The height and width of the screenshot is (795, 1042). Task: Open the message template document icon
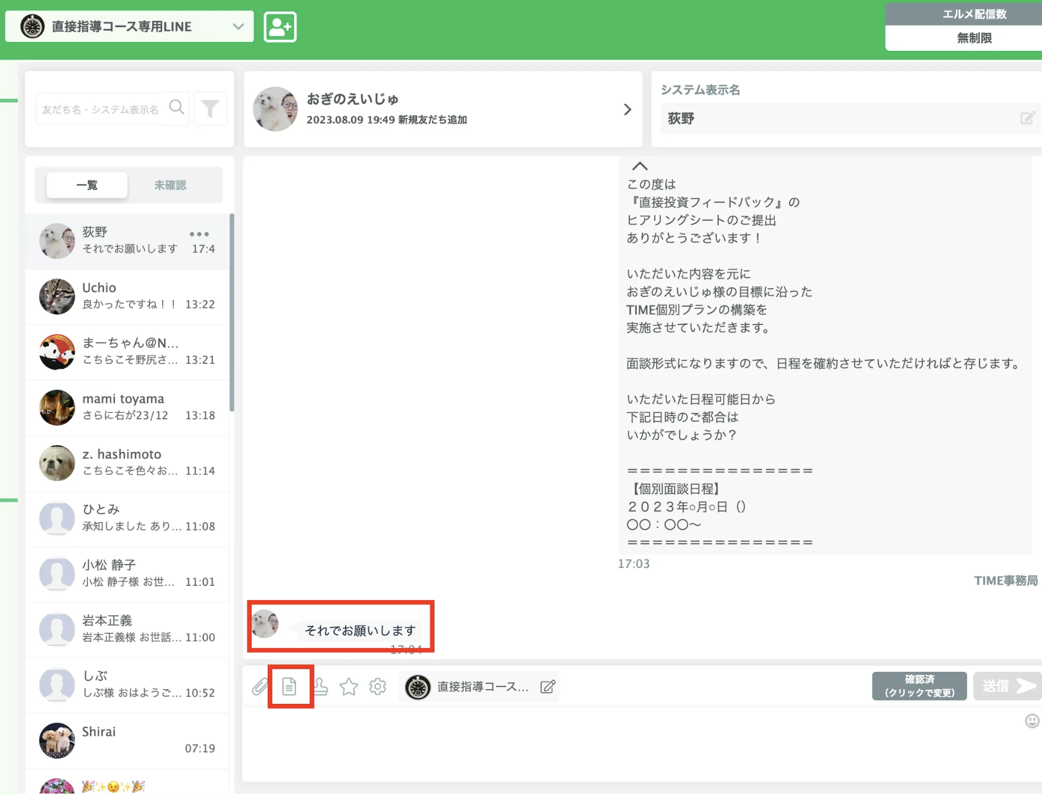pyautogui.click(x=290, y=686)
